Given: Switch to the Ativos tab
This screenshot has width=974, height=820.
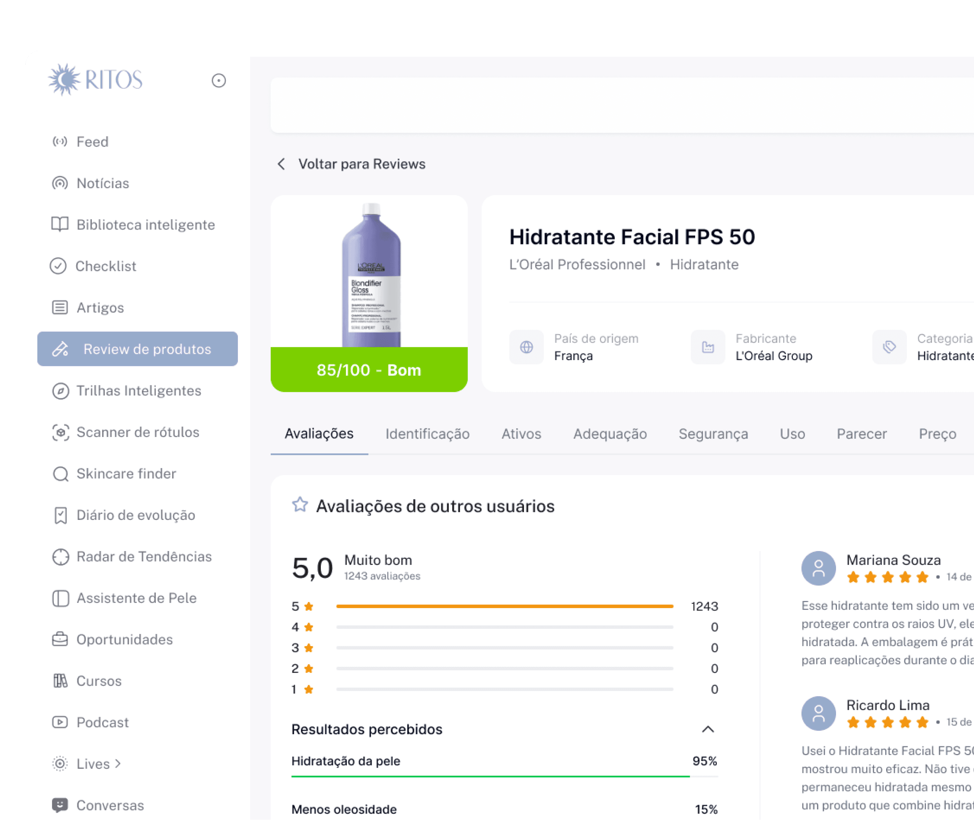Looking at the screenshot, I should [x=521, y=434].
